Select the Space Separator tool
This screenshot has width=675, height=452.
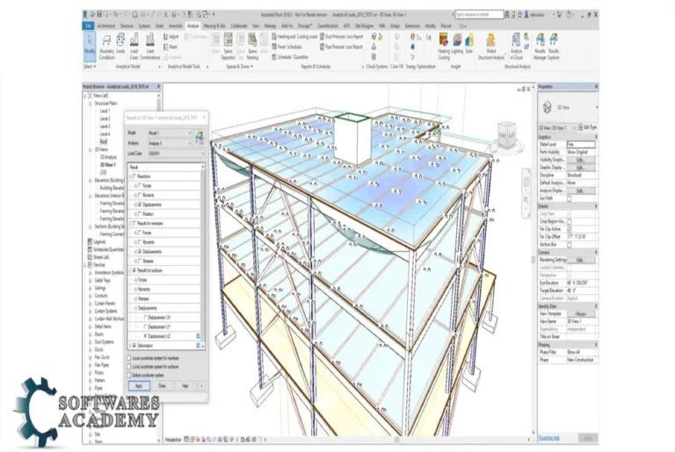point(229,47)
